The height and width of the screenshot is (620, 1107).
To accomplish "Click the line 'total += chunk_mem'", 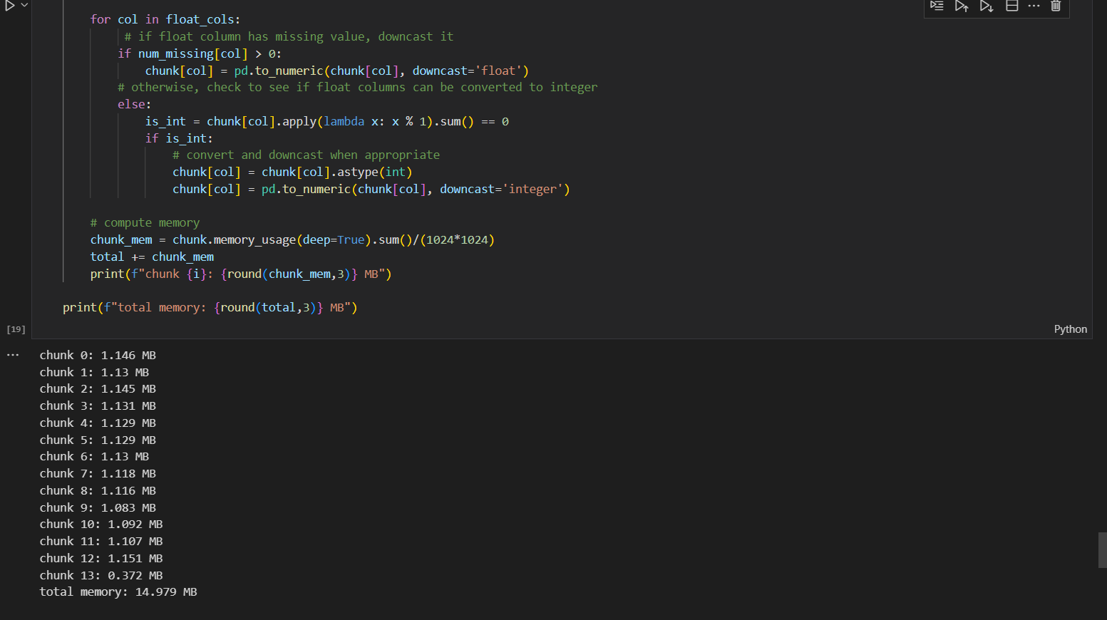I will point(152,257).
